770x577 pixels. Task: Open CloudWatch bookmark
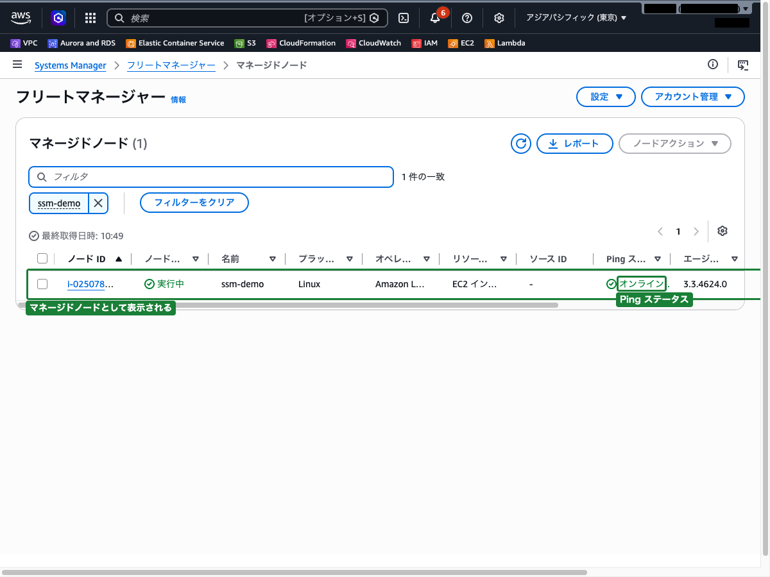tap(373, 44)
